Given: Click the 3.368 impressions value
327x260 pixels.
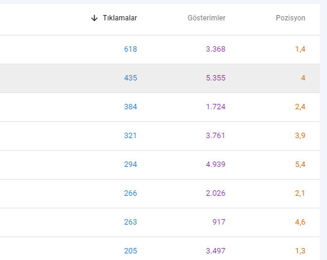Looking at the screenshot, I should 216,49.
